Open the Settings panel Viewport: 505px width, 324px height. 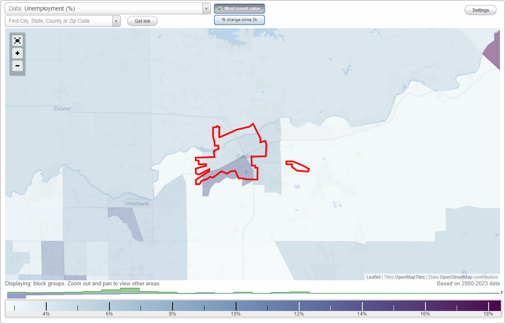pyautogui.click(x=480, y=10)
